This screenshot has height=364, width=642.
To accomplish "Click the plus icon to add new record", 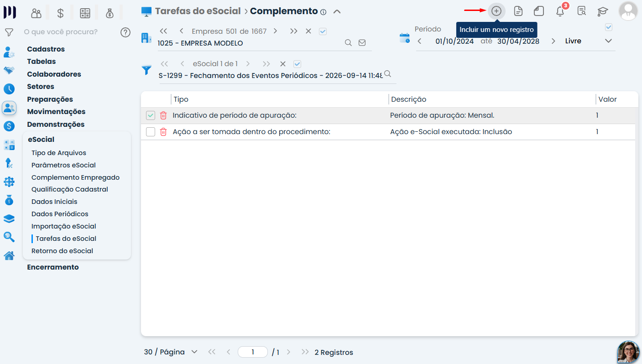I will pos(496,11).
